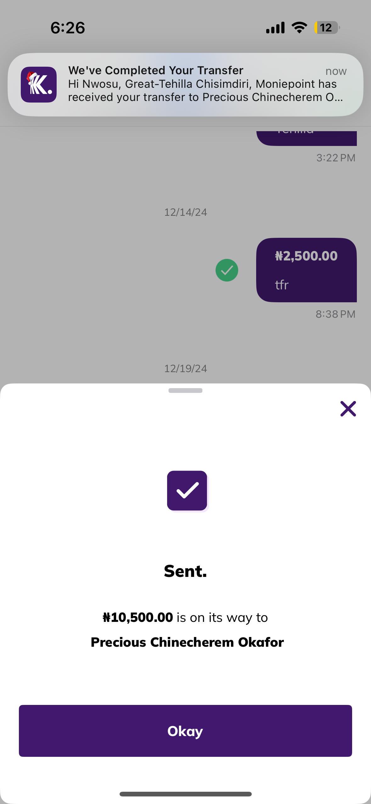The image size is (371, 804).
Task: Tap the 'Sent.' heading
Action: tap(185, 571)
